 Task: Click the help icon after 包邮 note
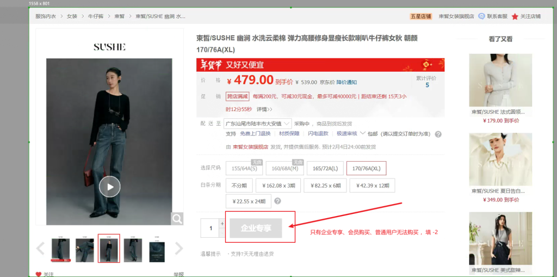[438, 134]
